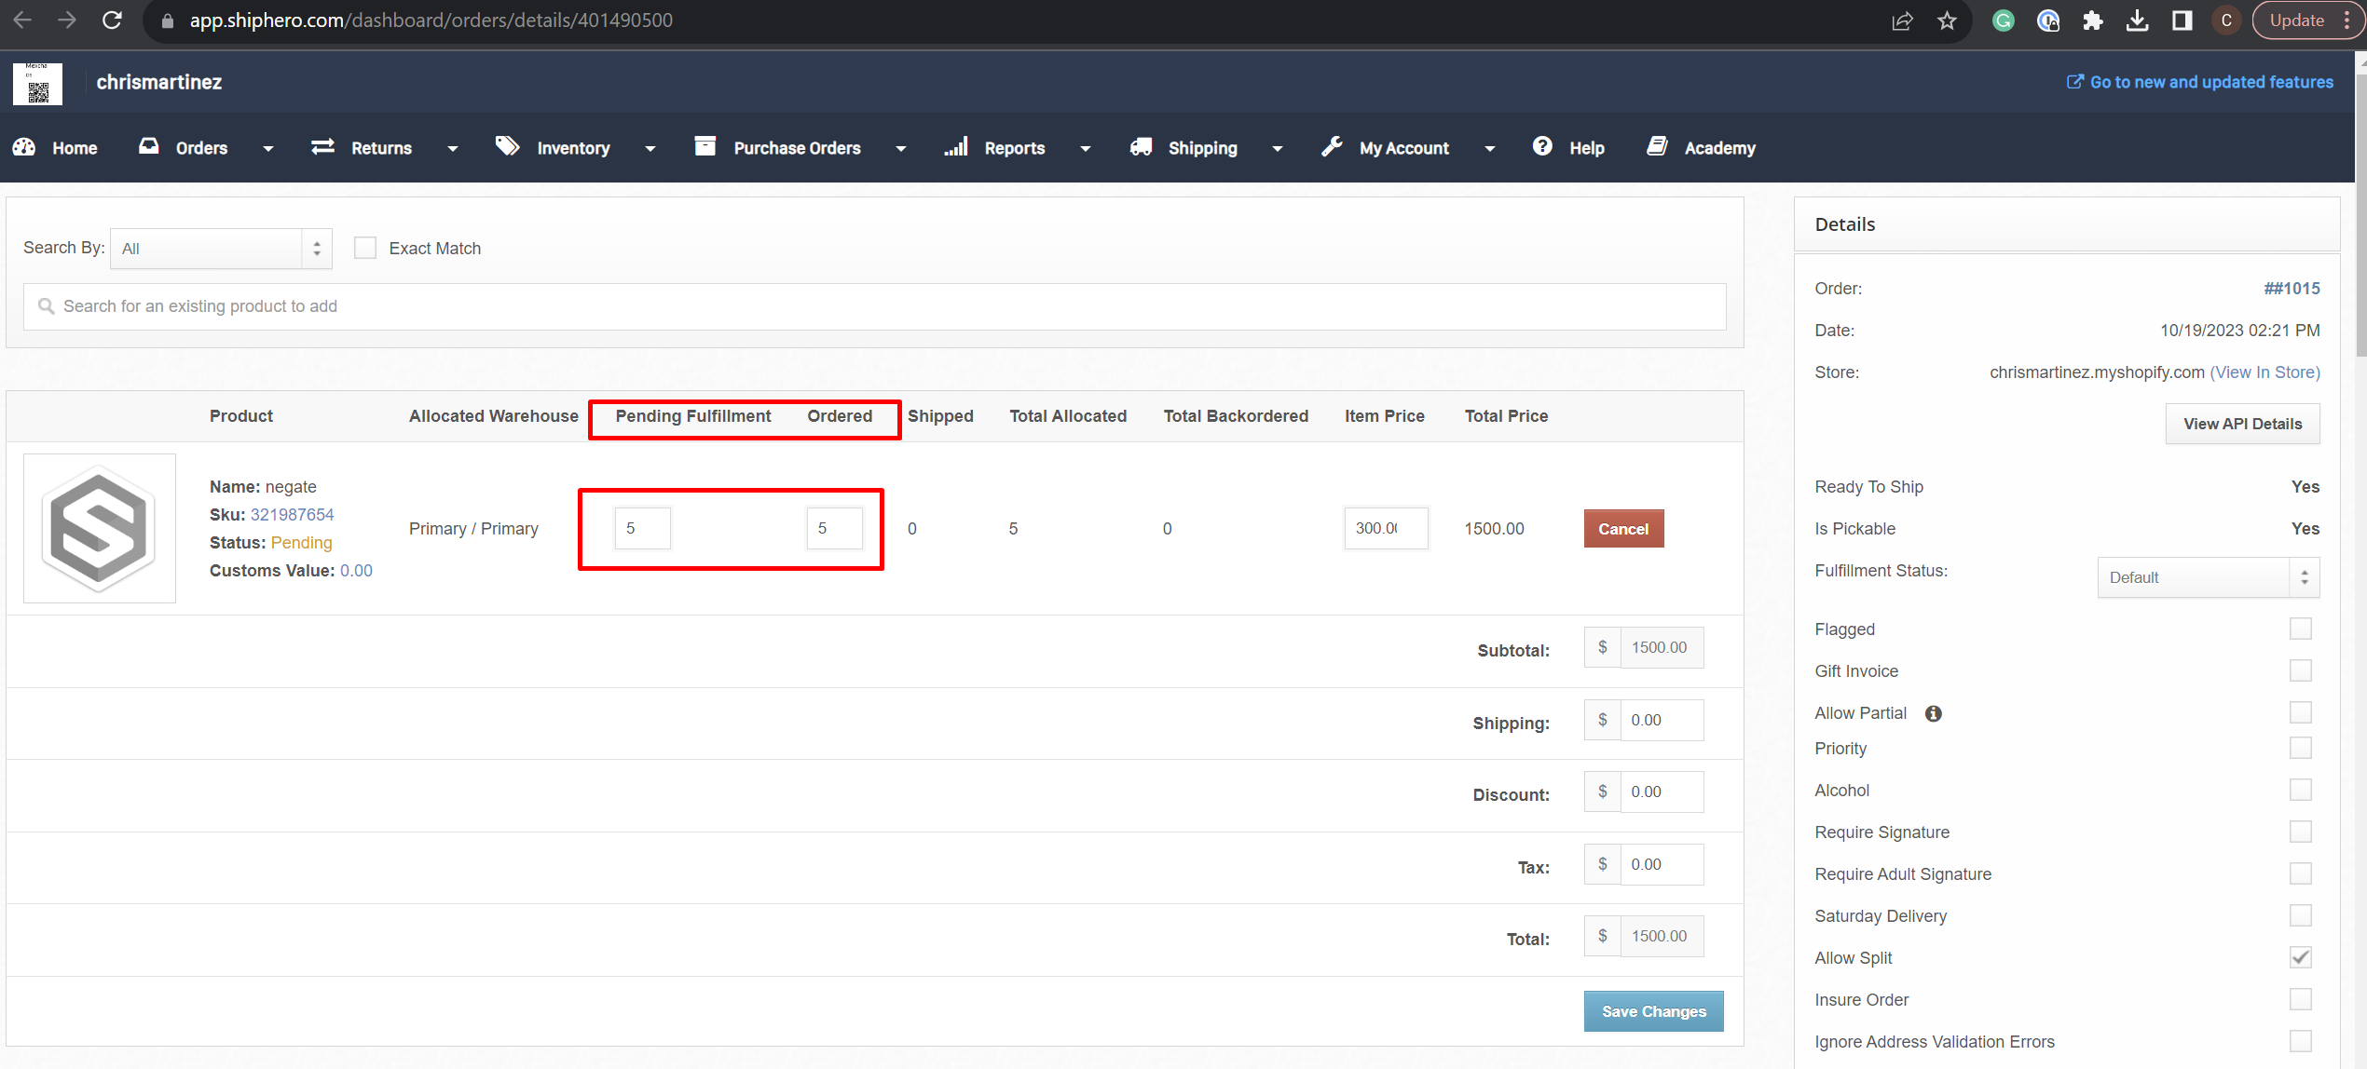Click the Returns arrows icon
2367x1069 pixels.
(x=322, y=147)
